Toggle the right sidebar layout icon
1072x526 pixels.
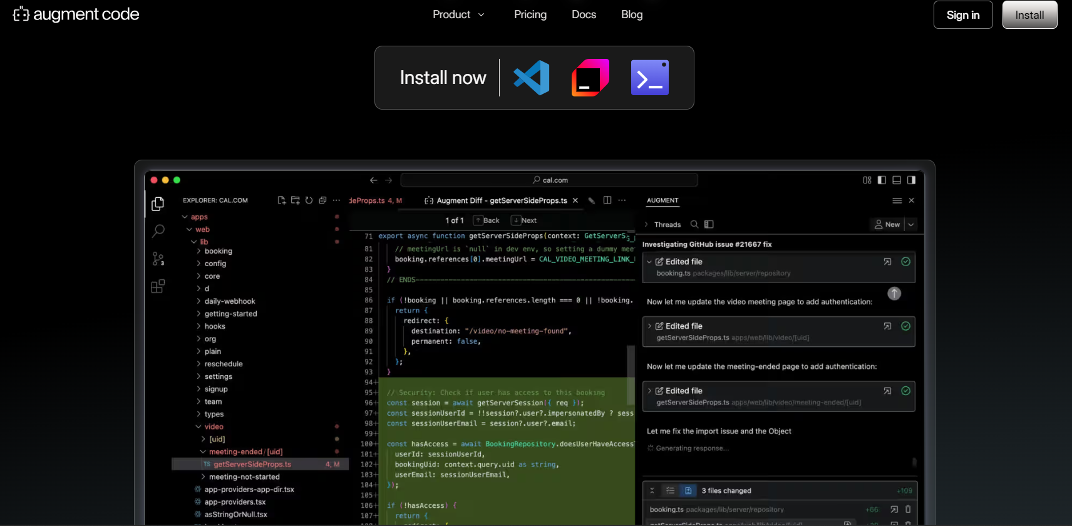(x=911, y=180)
